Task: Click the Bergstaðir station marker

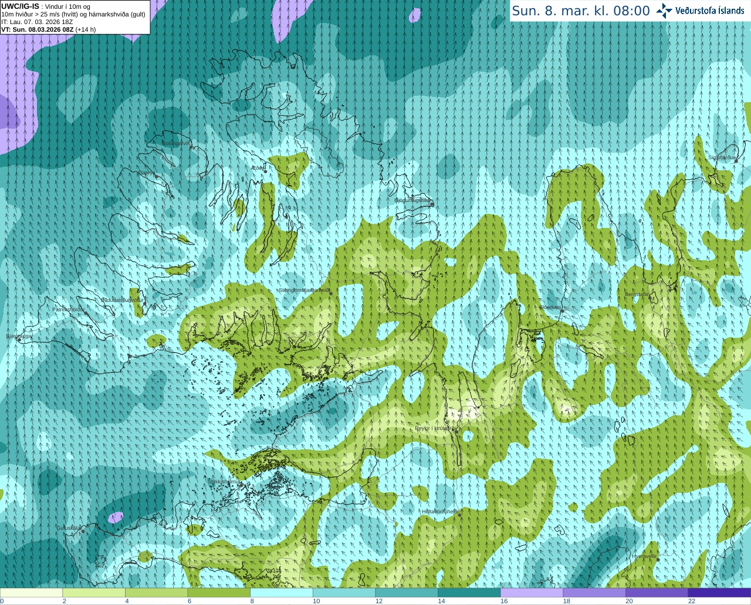Action: point(650,297)
